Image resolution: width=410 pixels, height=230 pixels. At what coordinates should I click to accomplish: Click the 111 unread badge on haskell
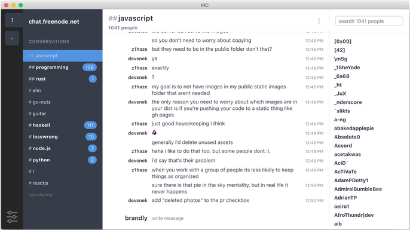coord(90,125)
